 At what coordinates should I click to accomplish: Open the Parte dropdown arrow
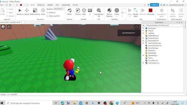coord(84,16)
